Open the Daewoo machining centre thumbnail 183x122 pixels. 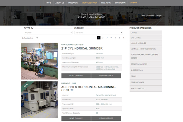[x=39, y=100]
